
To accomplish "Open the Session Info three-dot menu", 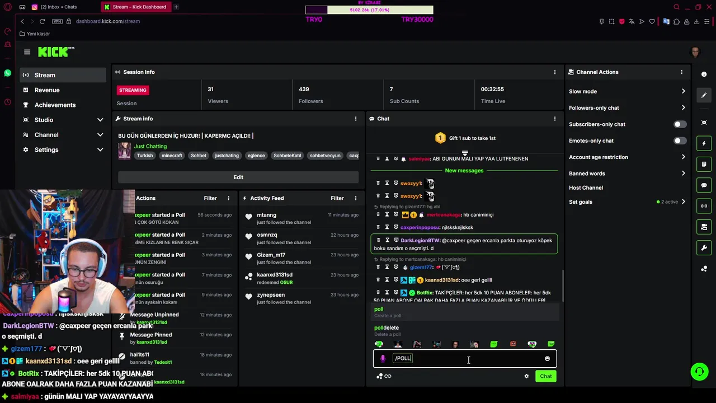I will pos(555,72).
